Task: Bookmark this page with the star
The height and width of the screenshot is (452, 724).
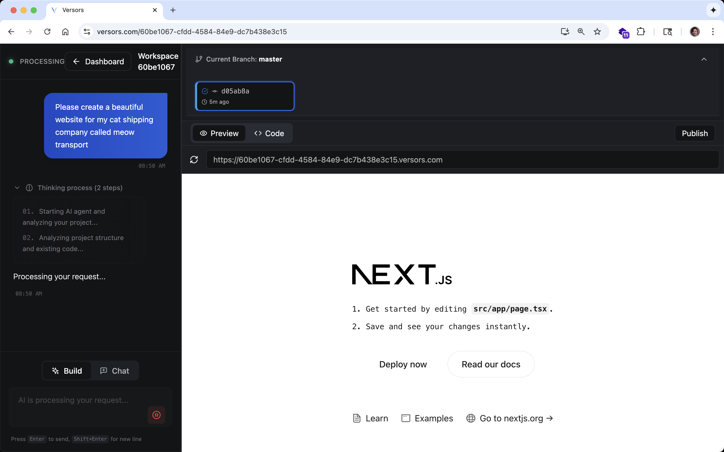Action: 597,32
